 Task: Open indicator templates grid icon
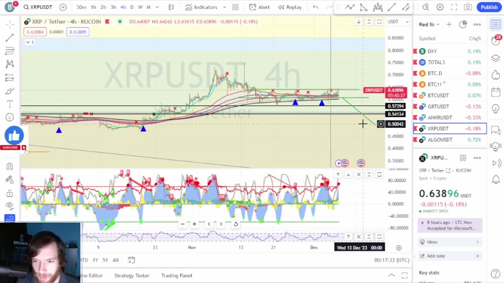click(235, 7)
